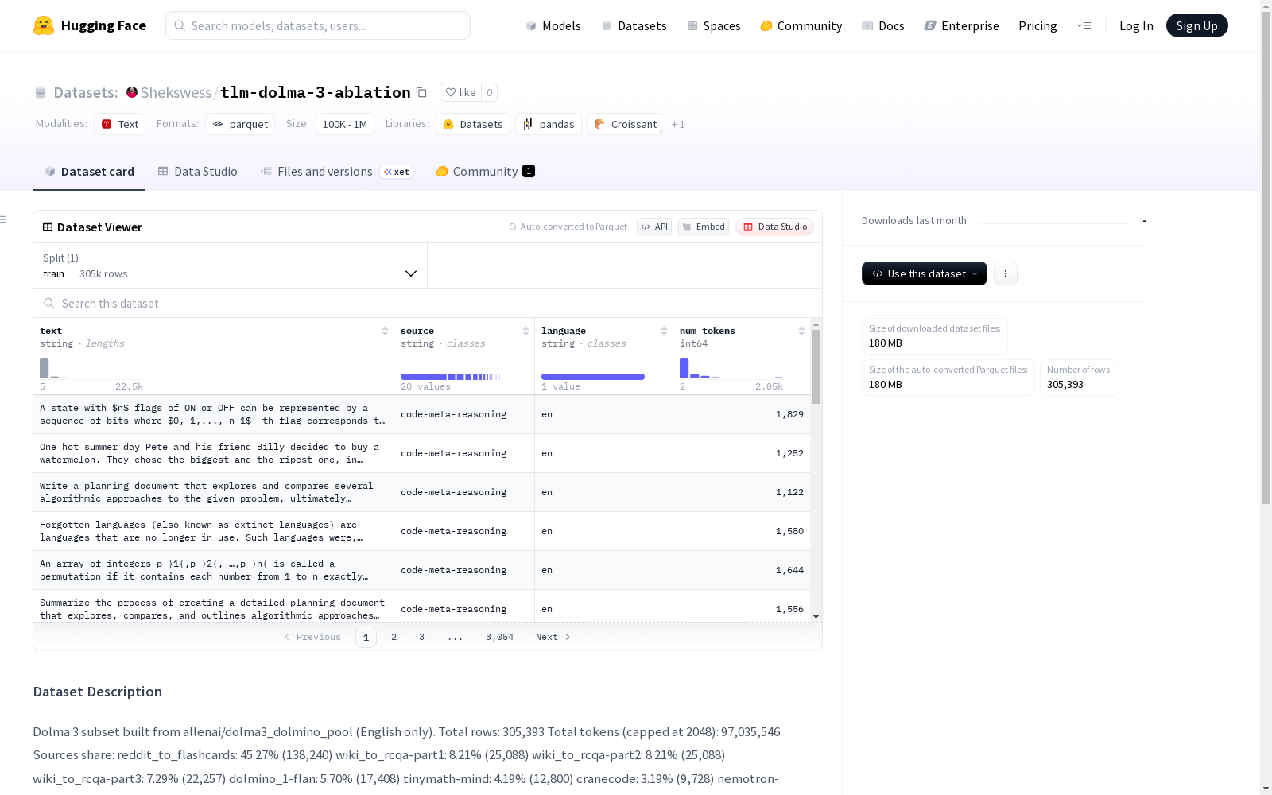Image resolution: width=1272 pixels, height=795 pixels.
Task: Click the Text modality tag
Action: (120, 124)
